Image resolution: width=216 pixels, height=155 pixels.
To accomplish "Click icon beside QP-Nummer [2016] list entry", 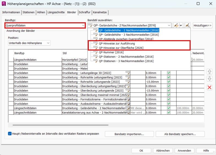I will (x=95, y=52).
